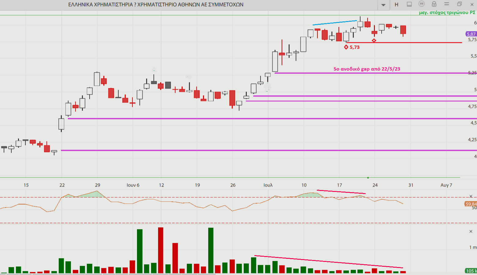Screen dimensions: 477x275
Task: Click the 17 date label on the time axis
Action: (339, 185)
